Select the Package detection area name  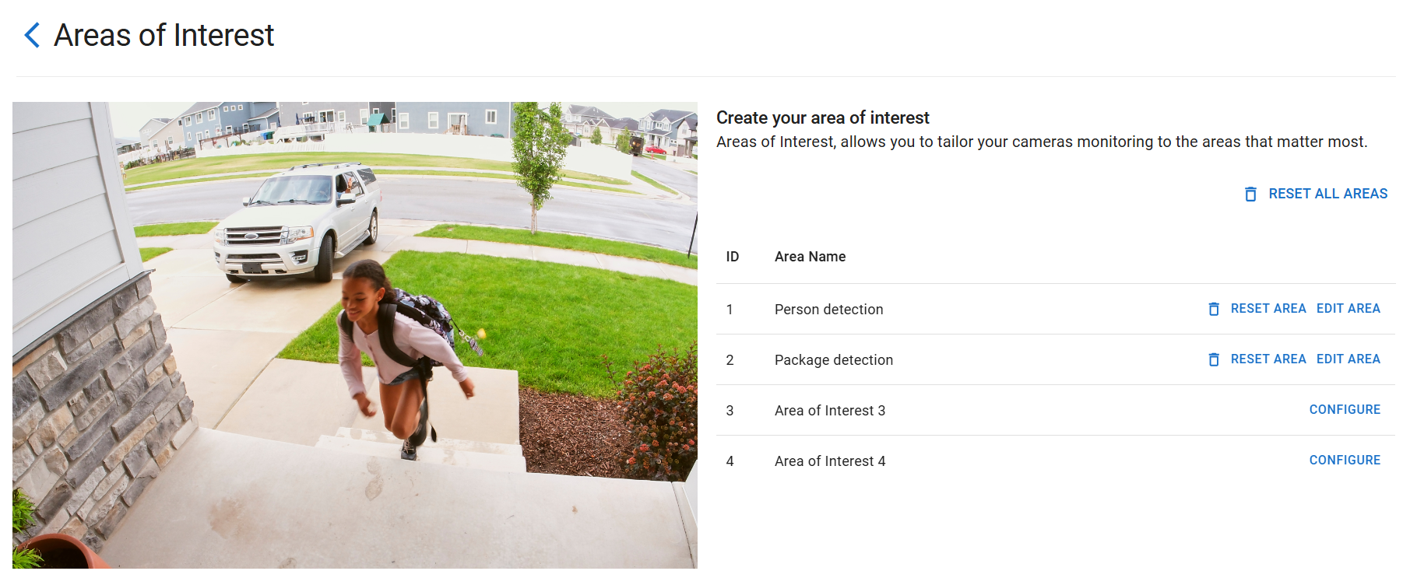[x=833, y=360]
